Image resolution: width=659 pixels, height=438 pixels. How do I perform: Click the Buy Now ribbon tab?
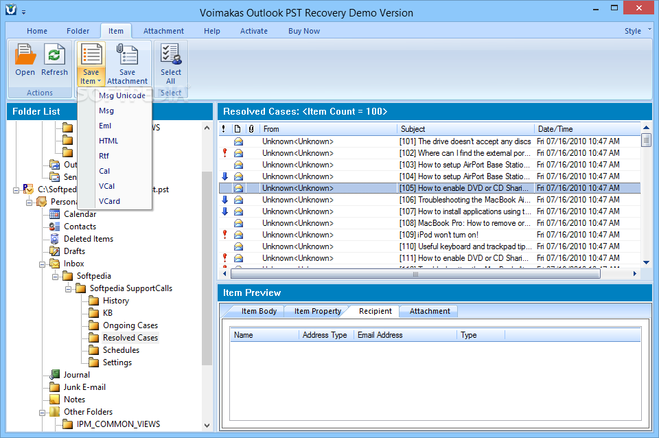(x=304, y=31)
